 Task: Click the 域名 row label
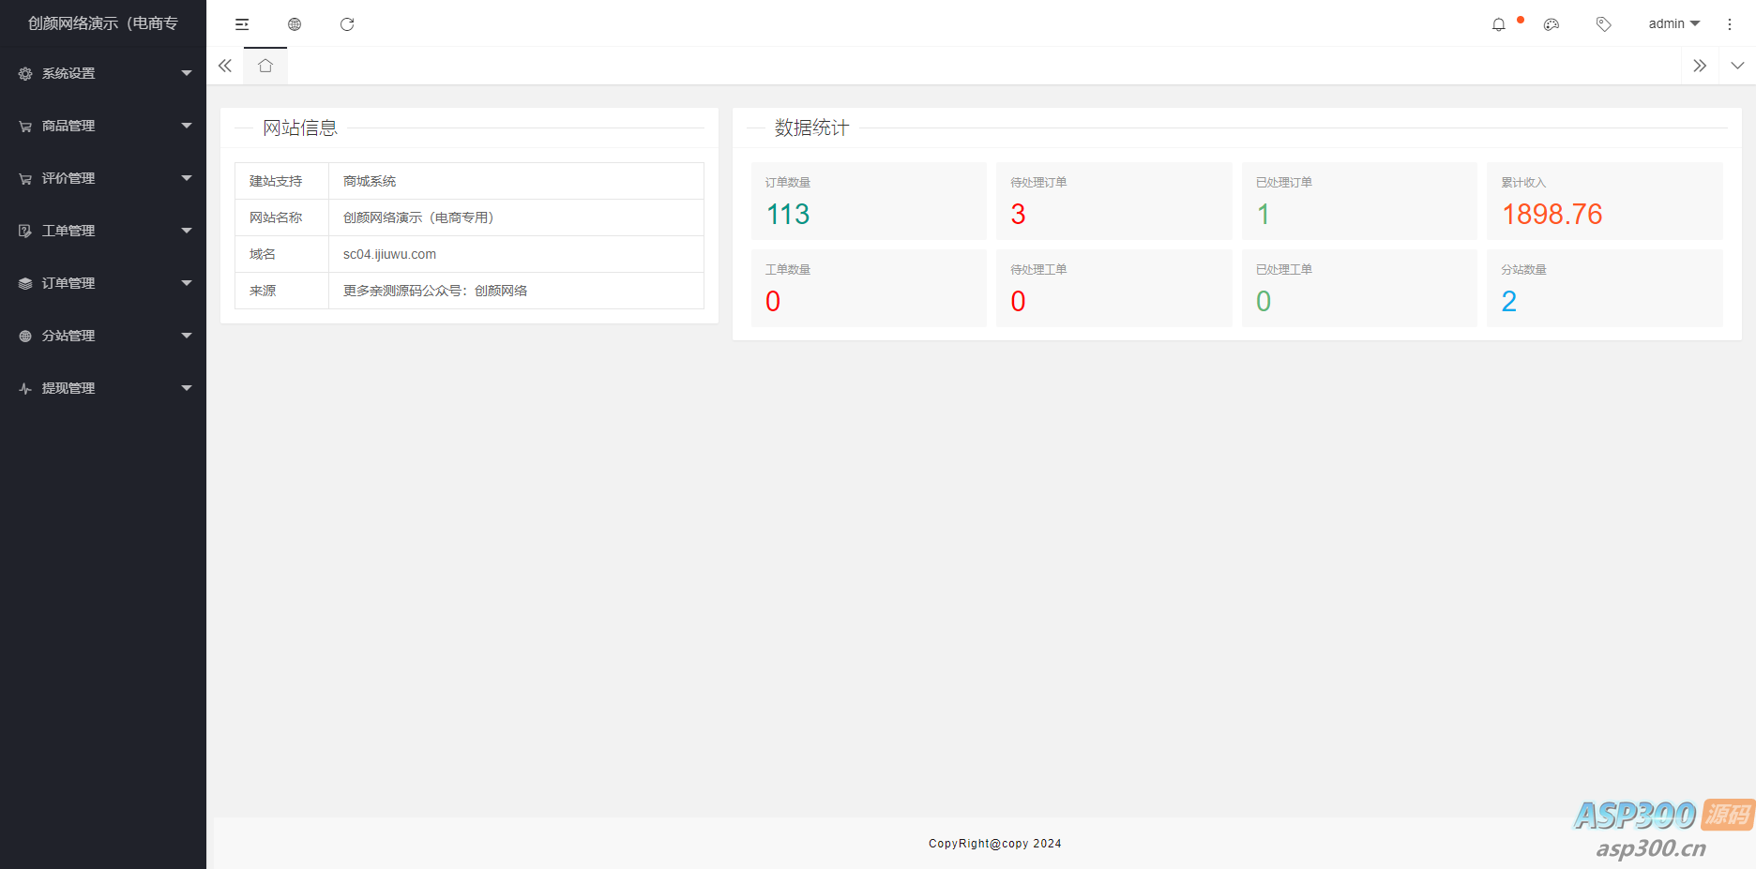click(263, 254)
